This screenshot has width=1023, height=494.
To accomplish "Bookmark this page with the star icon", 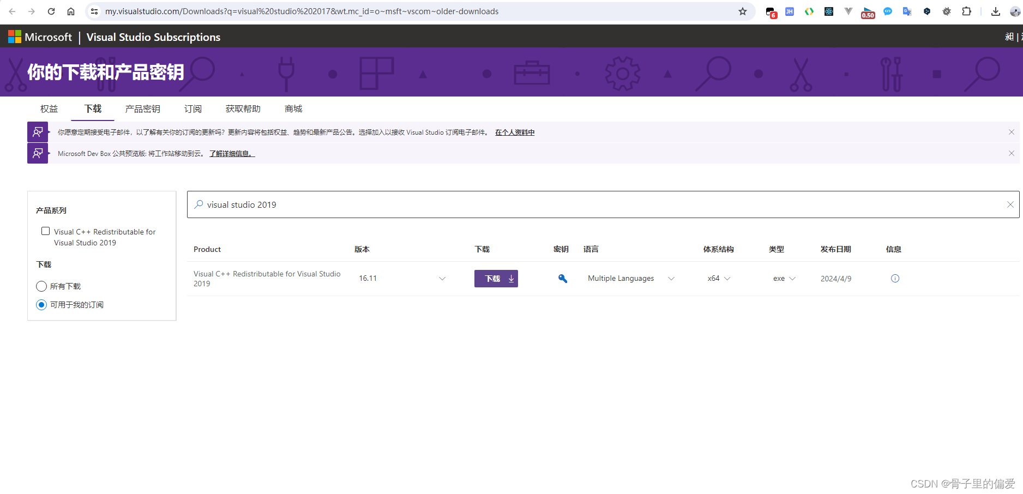I will [743, 11].
